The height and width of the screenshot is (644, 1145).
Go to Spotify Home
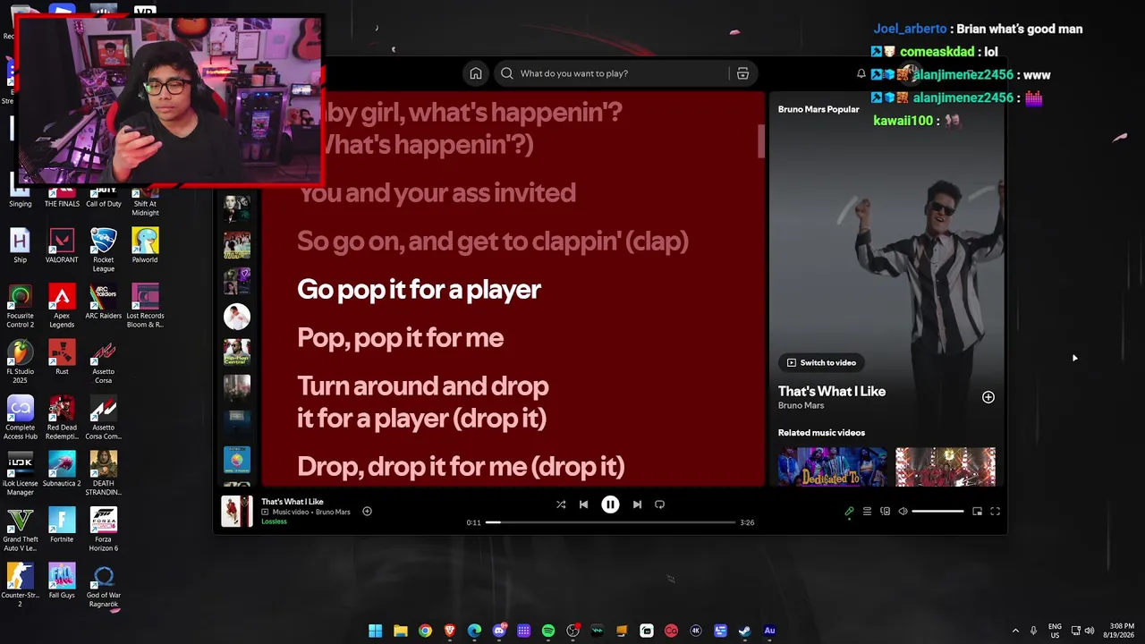coord(476,73)
